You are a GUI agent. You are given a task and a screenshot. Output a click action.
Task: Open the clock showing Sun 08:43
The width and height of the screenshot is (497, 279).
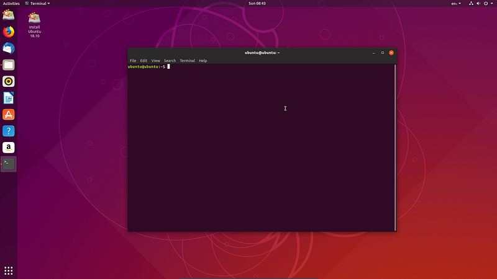pos(257,4)
